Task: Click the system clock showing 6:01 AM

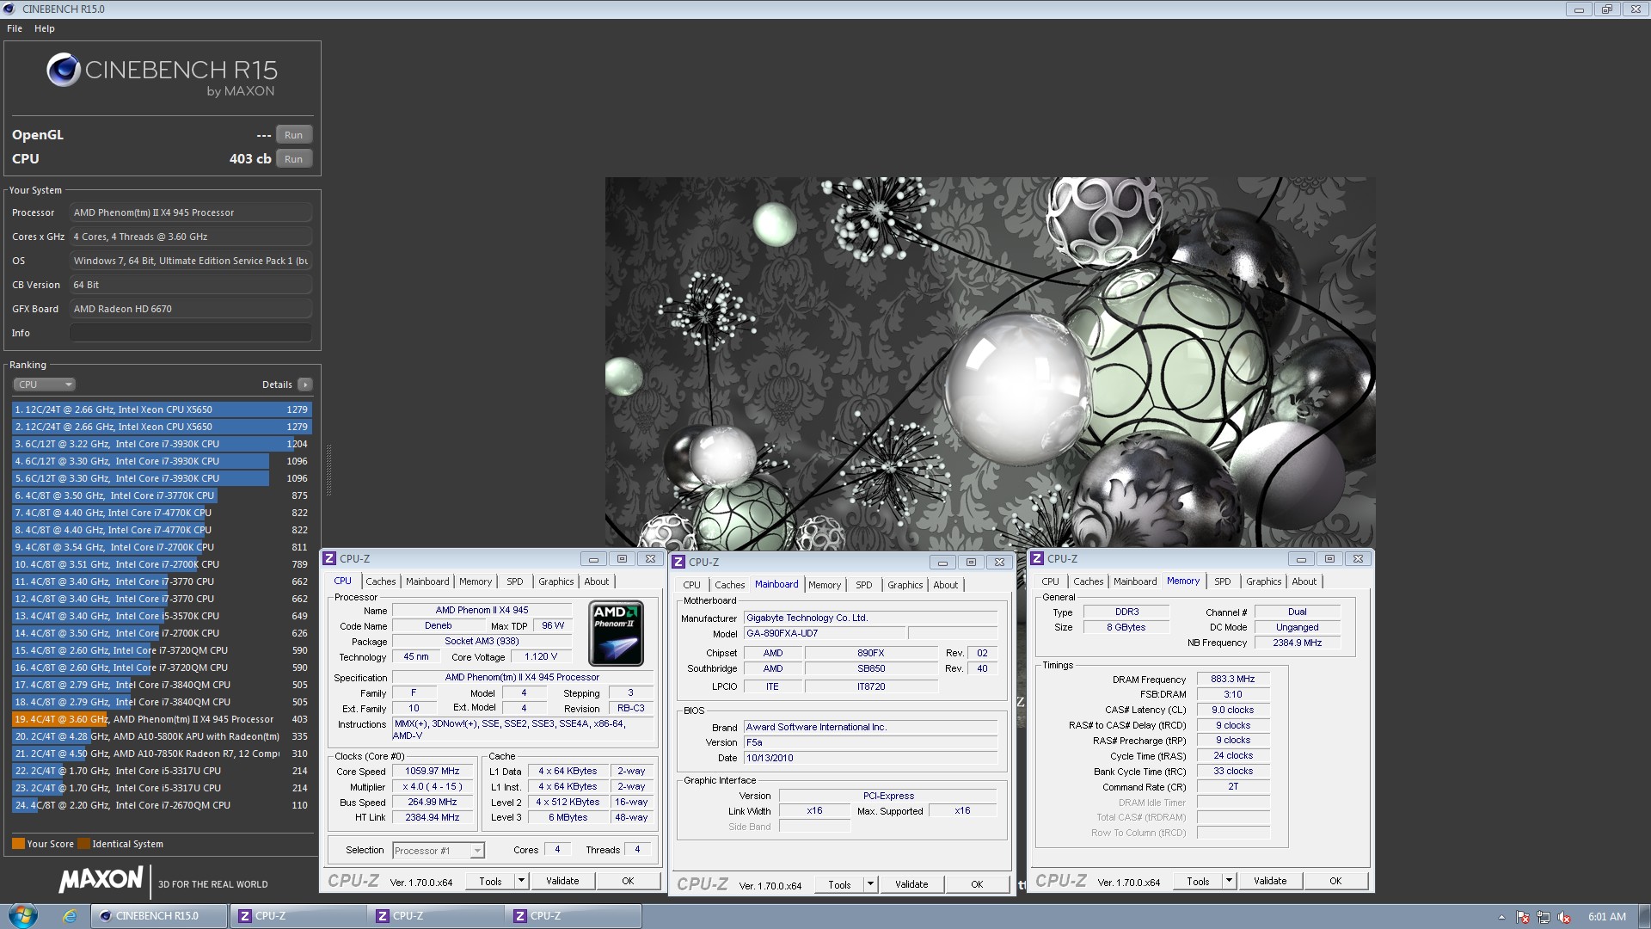Action: click(1606, 917)
